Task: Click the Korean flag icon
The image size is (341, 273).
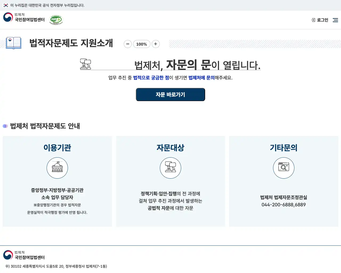Action: [6, 5]
